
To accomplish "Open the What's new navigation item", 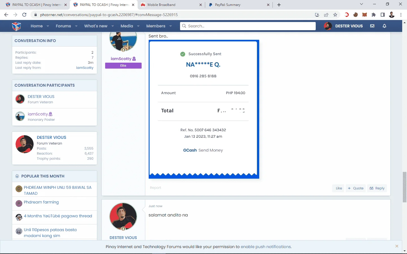I will [x=96, y=26].
